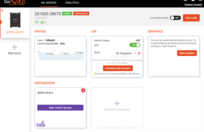Image resolution: width=204 pixels, height=132 pixels.
Task: Click Activate Solo Connect button
Action: (118, 68)
